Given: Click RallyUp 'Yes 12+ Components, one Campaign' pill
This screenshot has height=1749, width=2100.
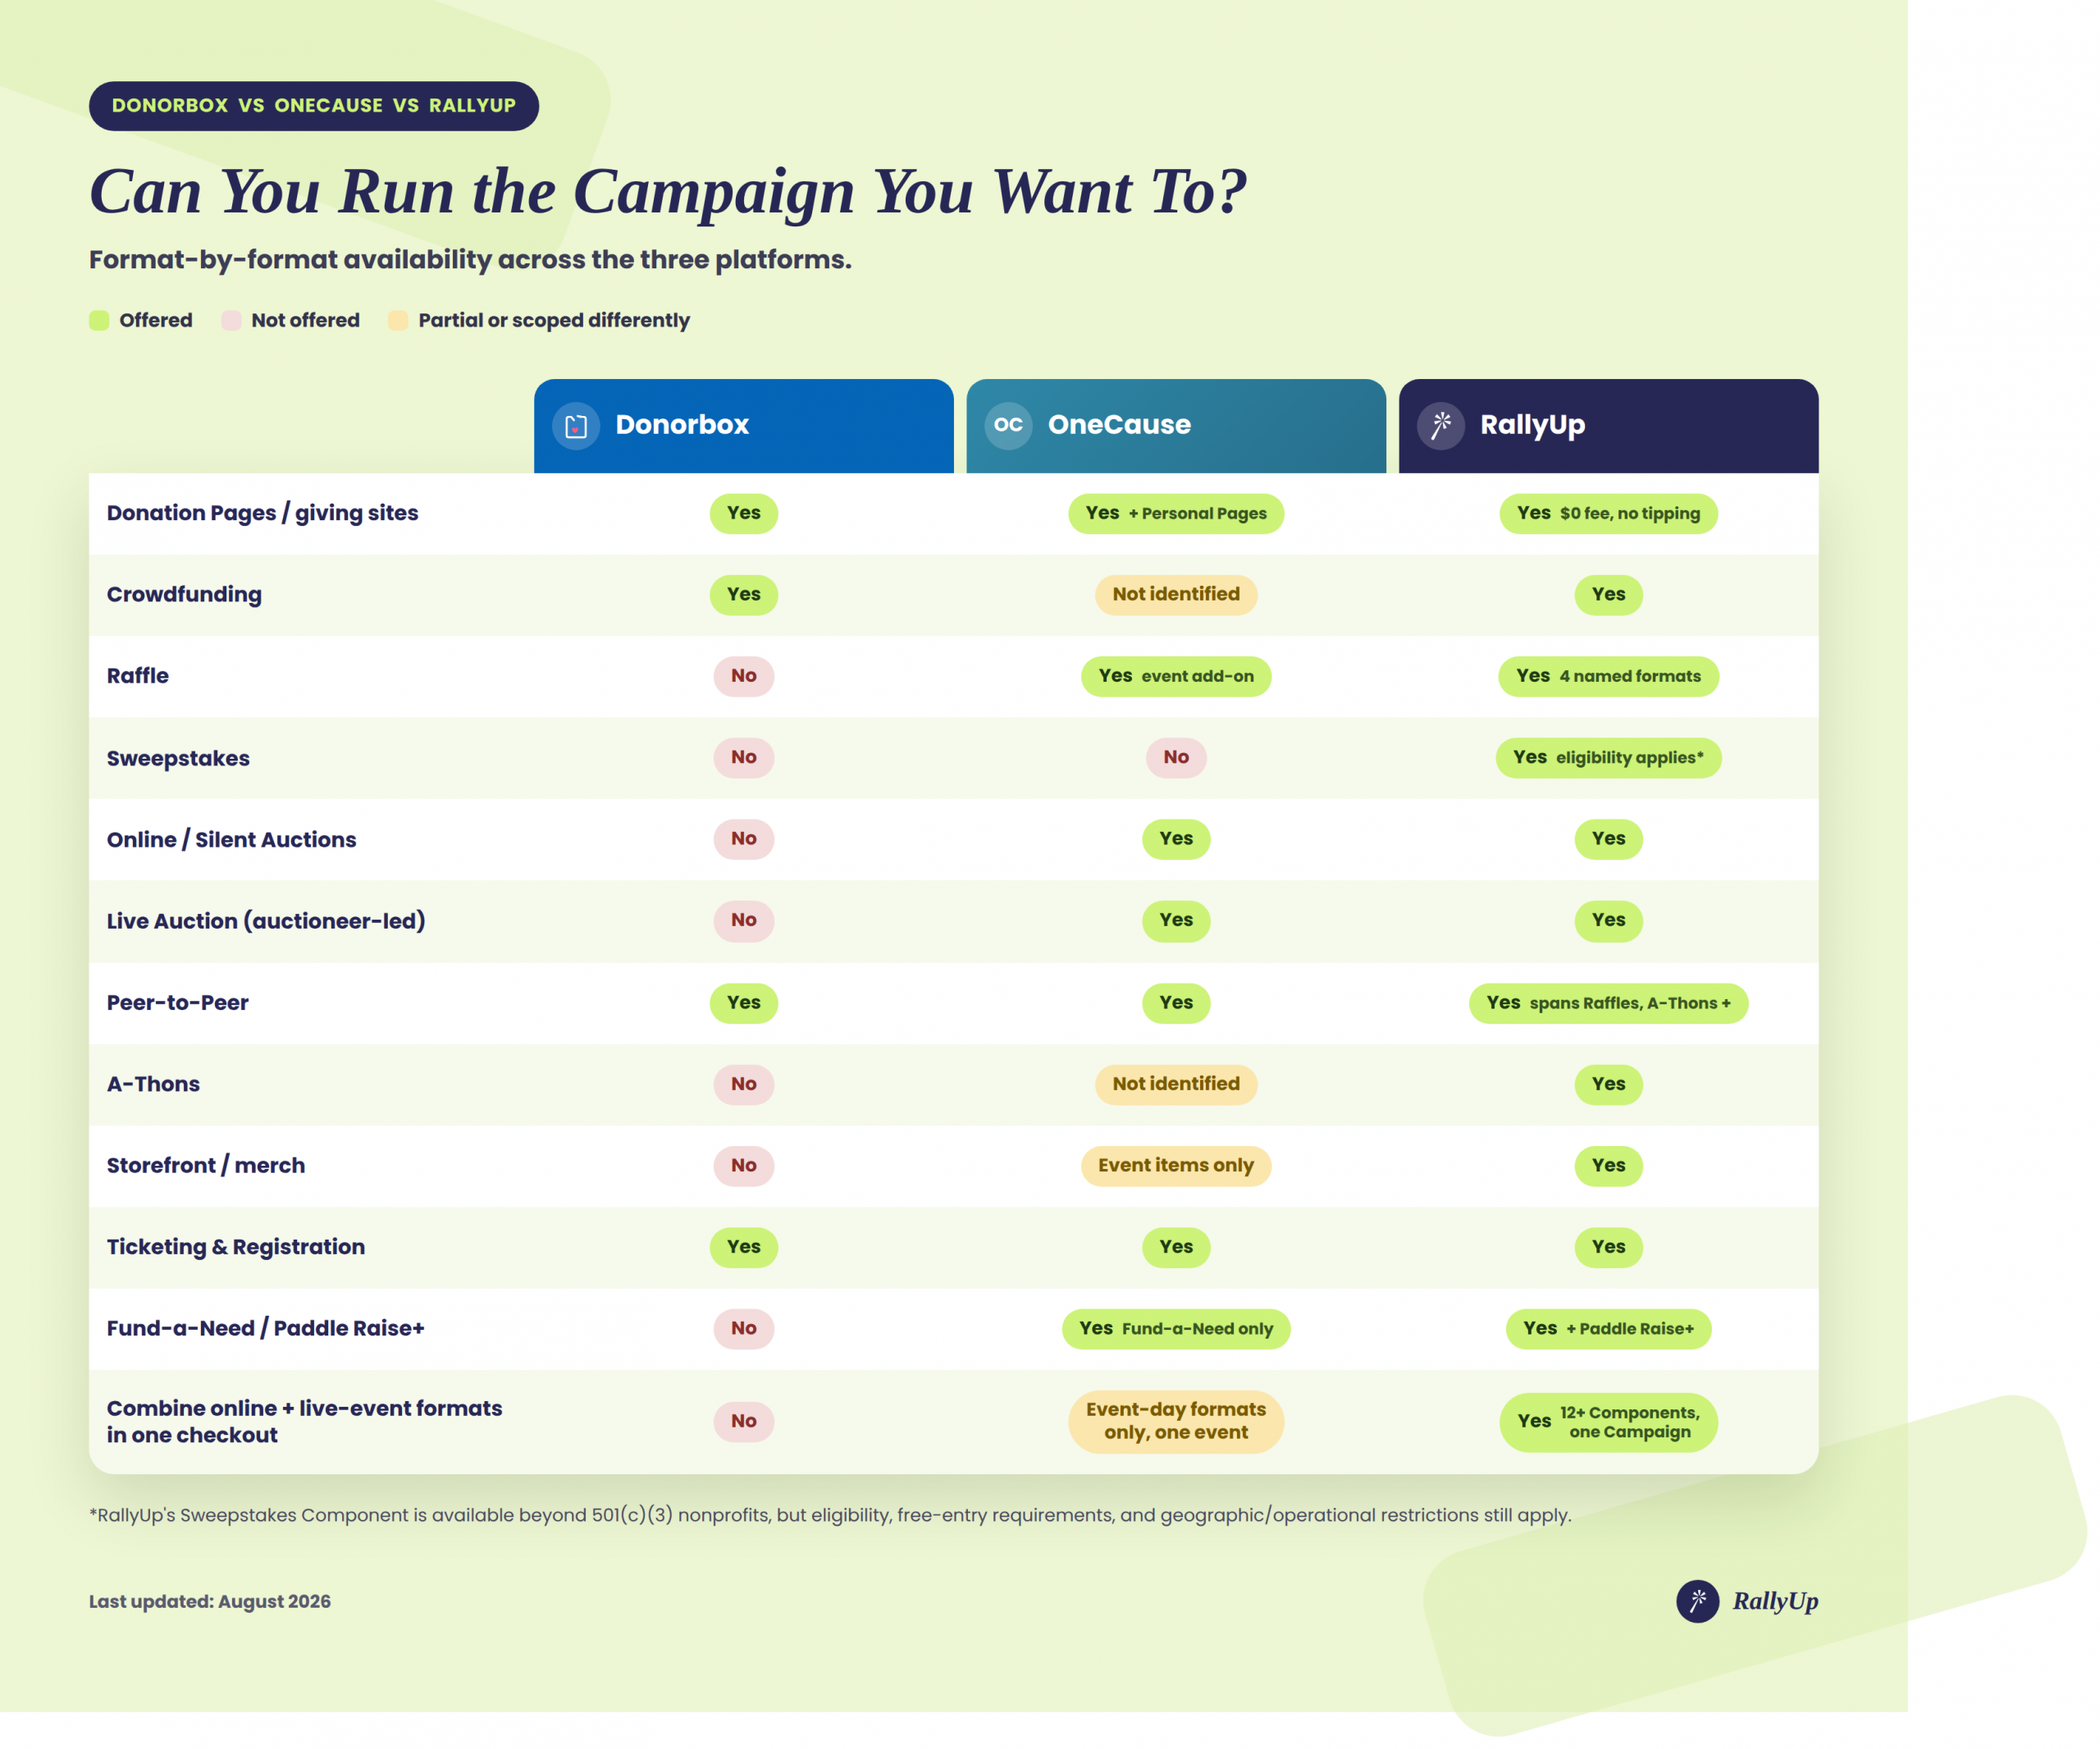Looking at the screenshot, I should pyautogui.click(x=1609, y=1422).
